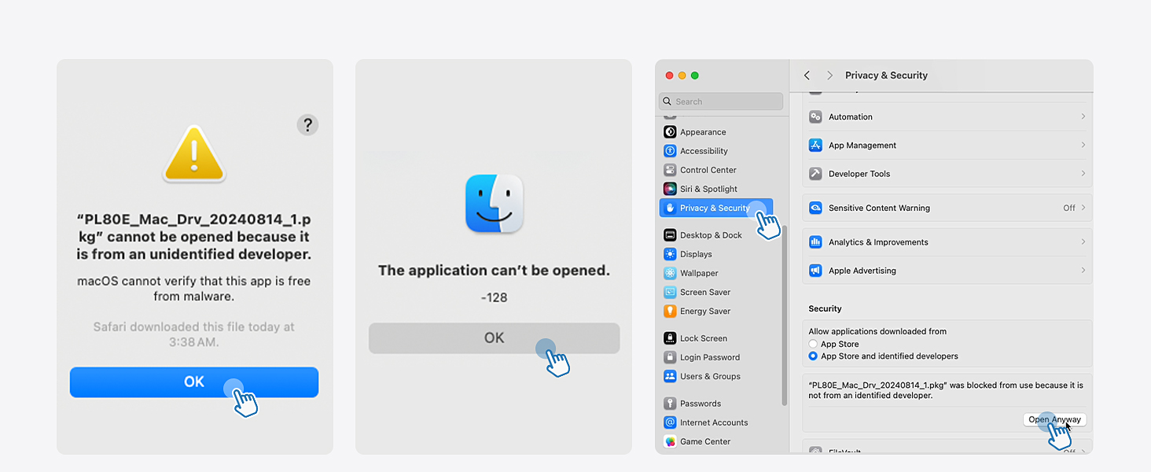This screenshot has height=472, width=1151.
Task: Select Accessibility in the sidebar
Action: click(715, 151)
